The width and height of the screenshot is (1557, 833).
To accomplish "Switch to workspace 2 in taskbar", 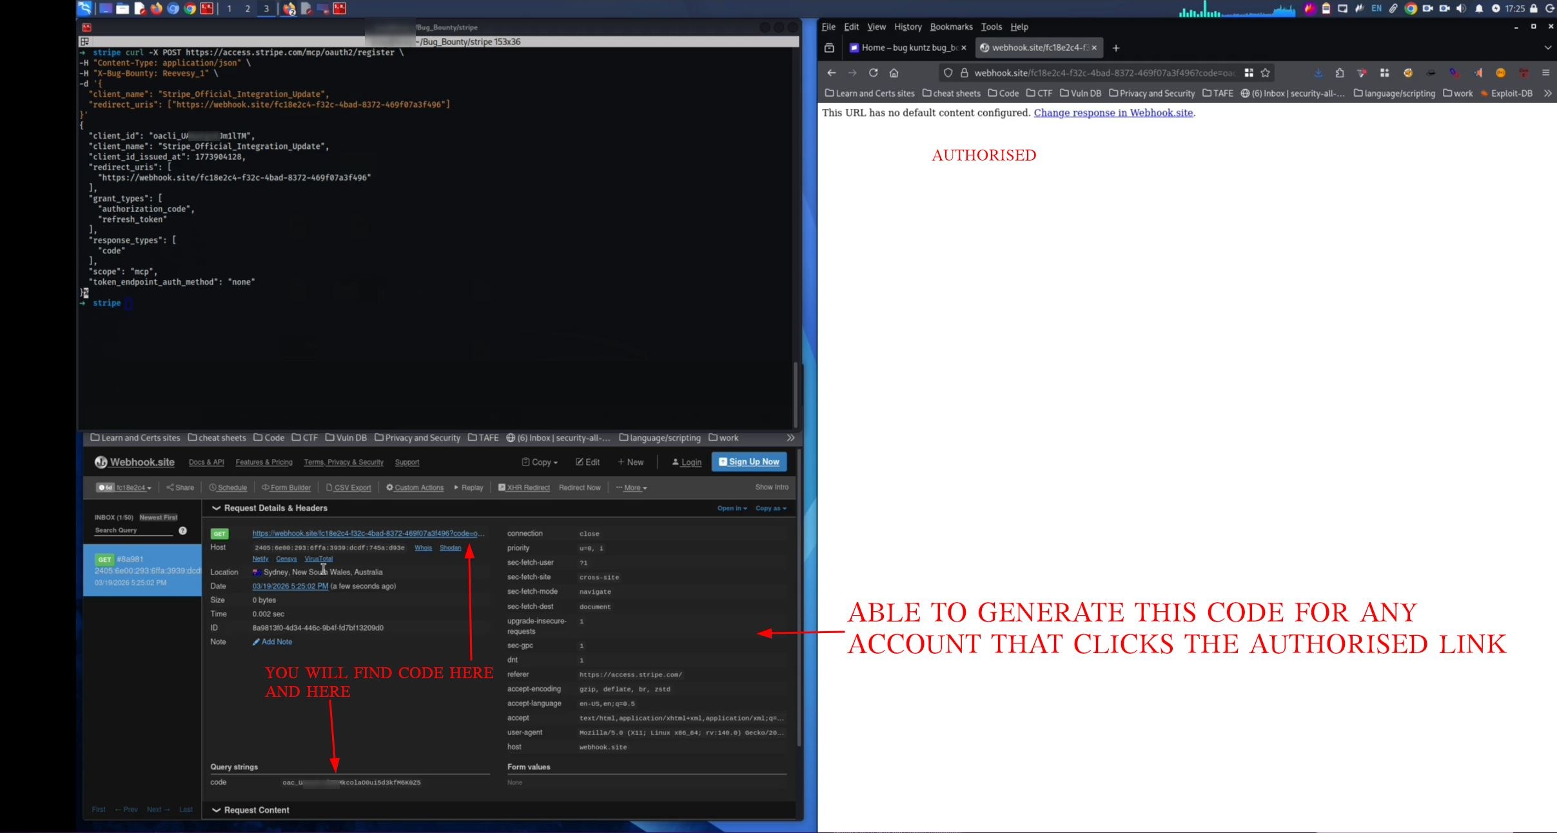I will tap(248, 8).
